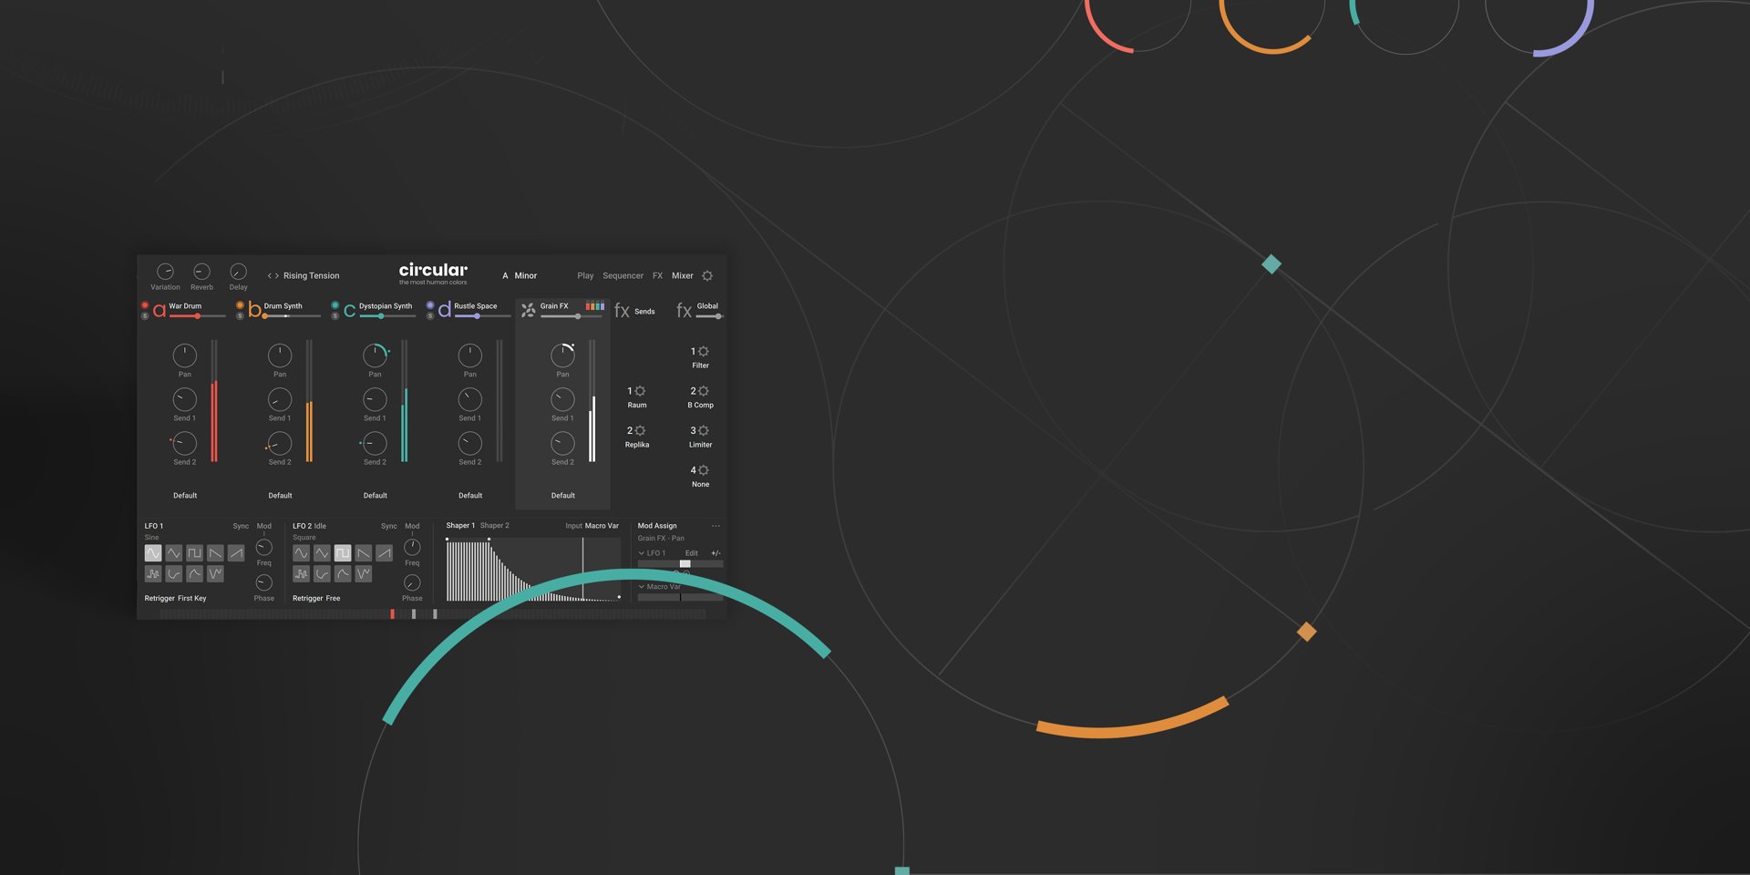Open settings for the Limiter global effect

pos(703,431)
